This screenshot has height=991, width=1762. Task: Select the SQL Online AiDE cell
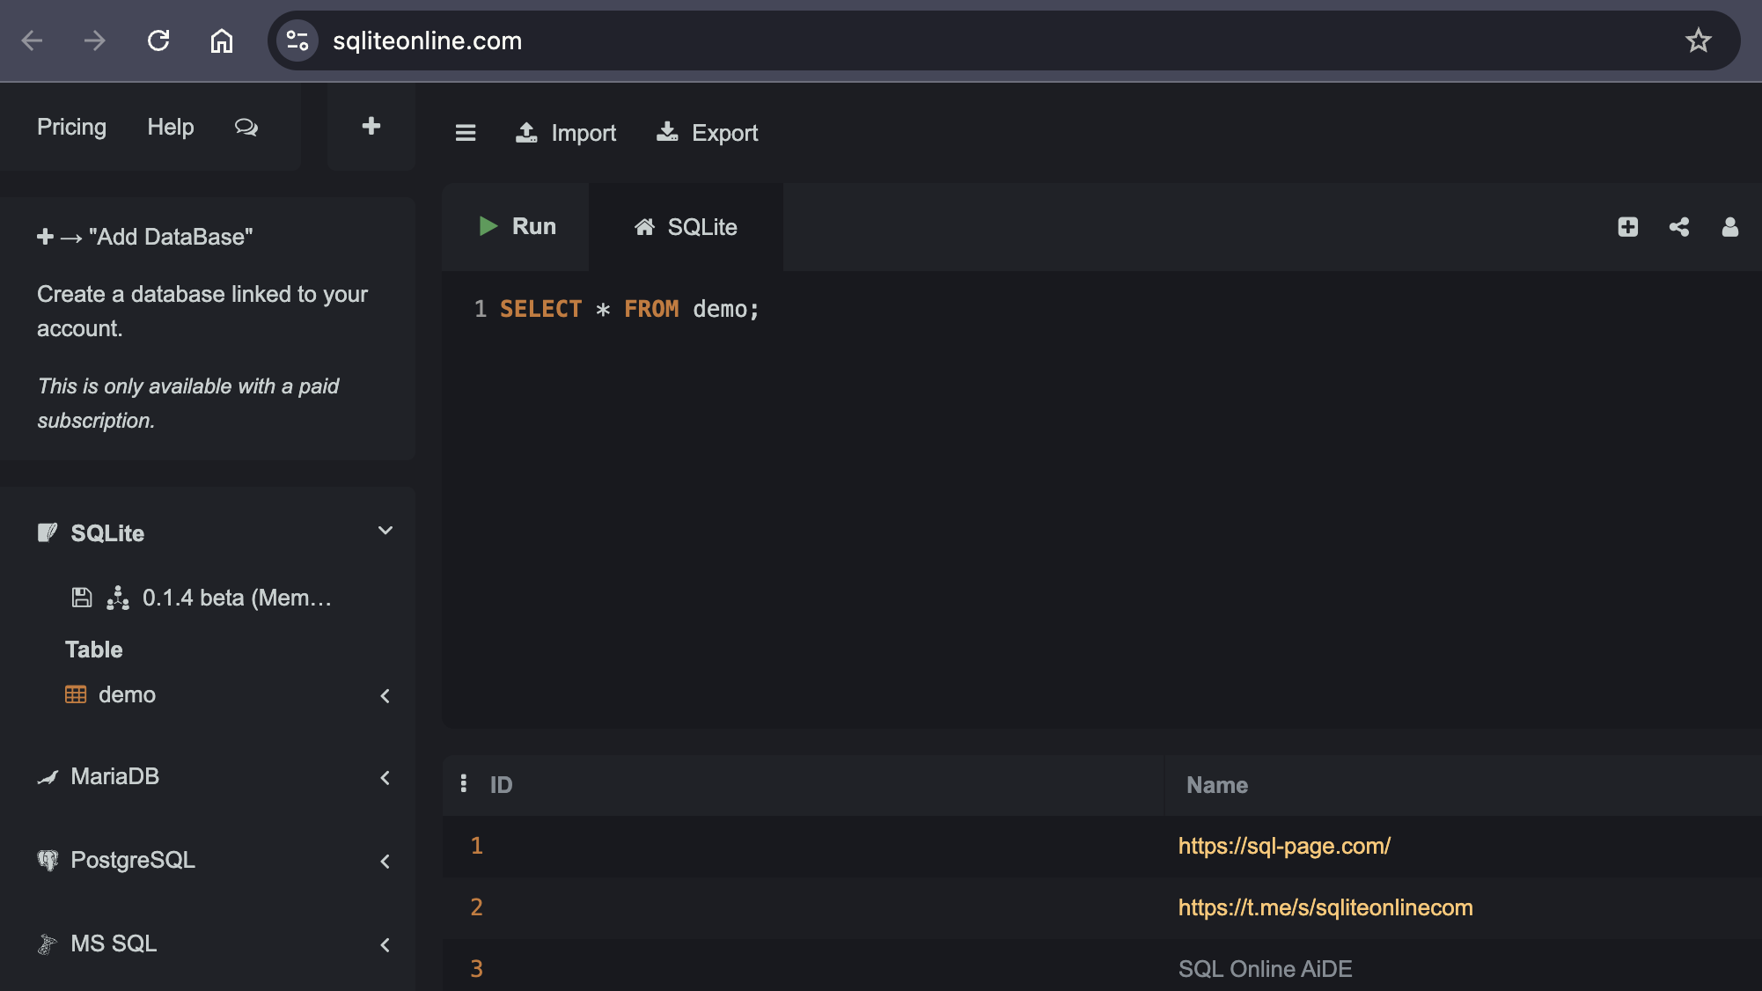coord(1265,969)
